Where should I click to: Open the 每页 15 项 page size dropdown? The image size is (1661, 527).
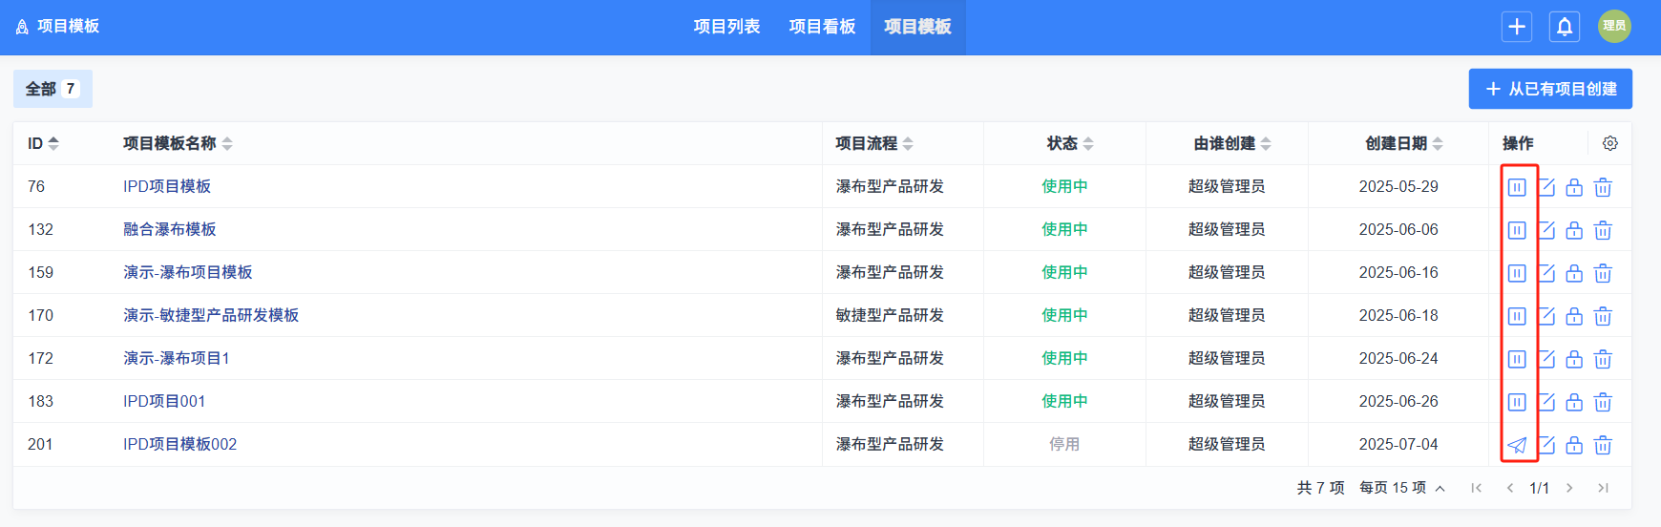[1402, 488]
